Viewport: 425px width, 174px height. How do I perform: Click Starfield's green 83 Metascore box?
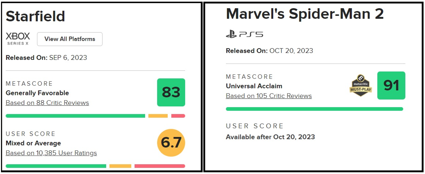[171, 92]
